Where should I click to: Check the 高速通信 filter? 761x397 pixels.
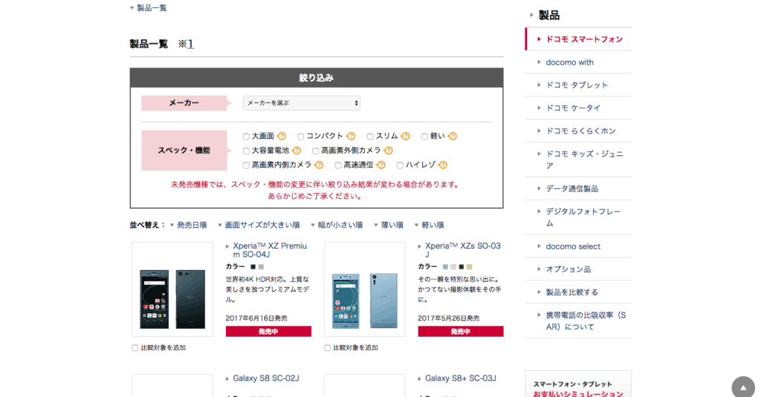[x=338, y=165]
